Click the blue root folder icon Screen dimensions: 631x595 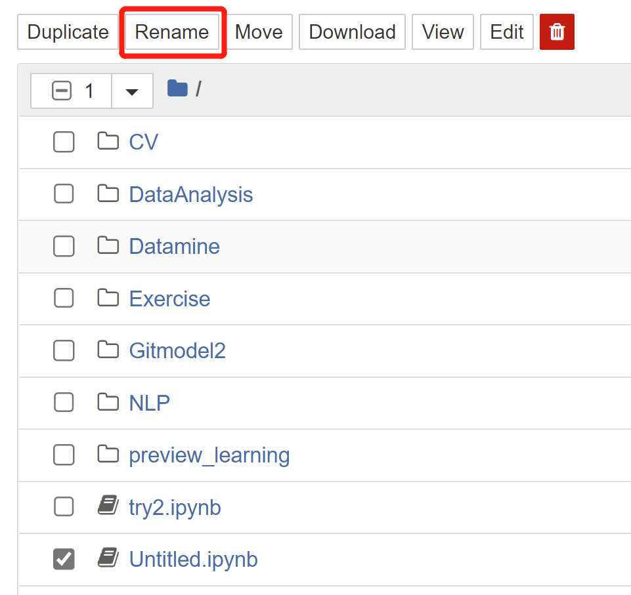pos(177,89)
